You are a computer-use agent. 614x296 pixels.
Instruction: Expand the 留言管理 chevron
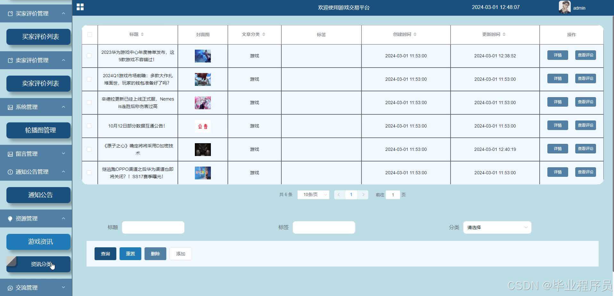[63, 154]
